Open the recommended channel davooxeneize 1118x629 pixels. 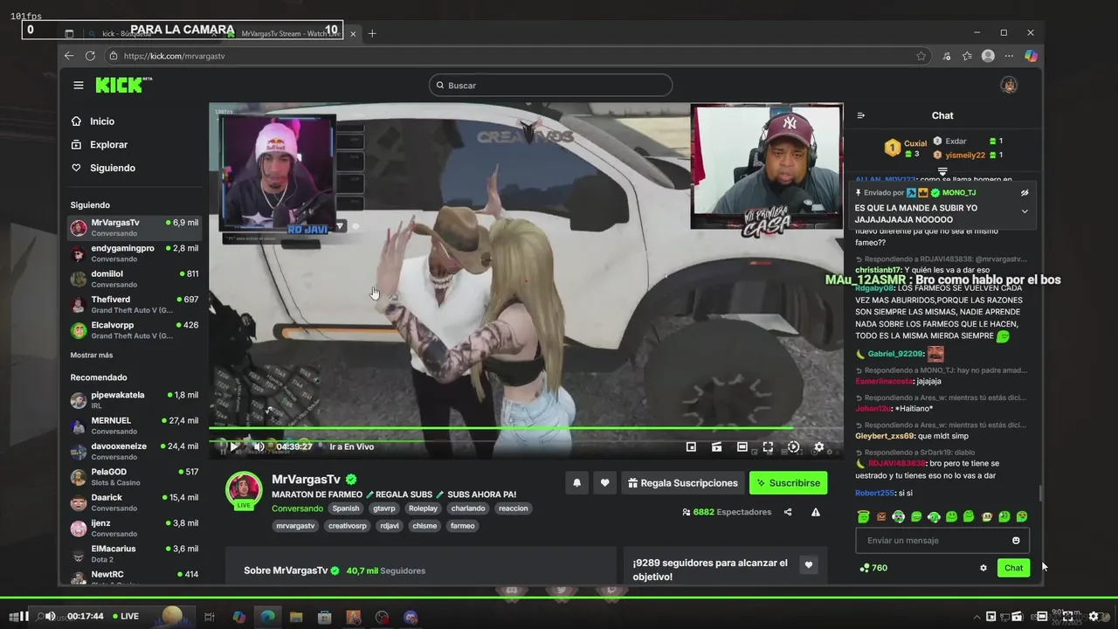pyautogui.click(x=135, y=450)
